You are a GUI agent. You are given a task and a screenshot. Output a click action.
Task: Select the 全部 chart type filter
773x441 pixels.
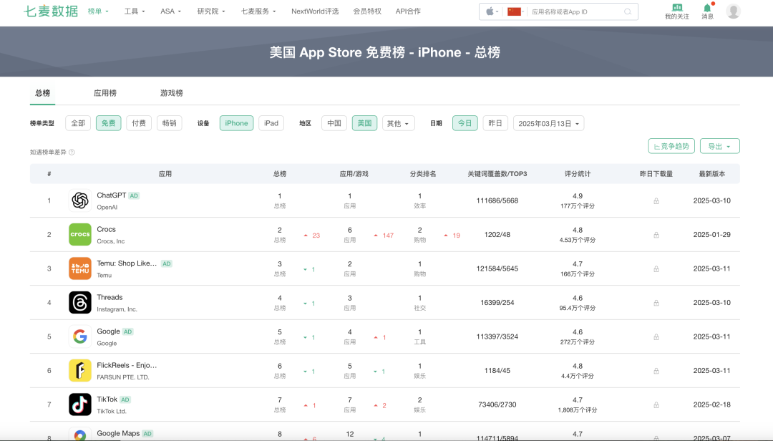click(x=78, y=123)
